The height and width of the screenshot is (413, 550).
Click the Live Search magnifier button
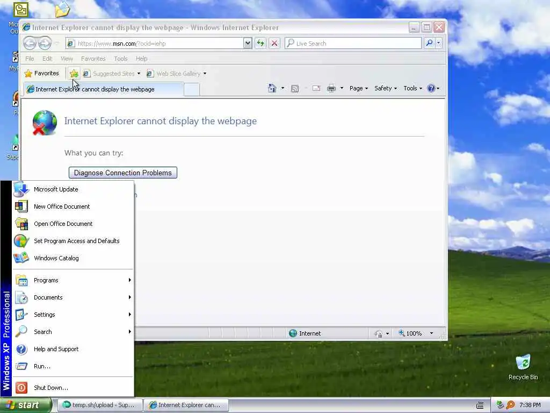click(x=429, y=43)
